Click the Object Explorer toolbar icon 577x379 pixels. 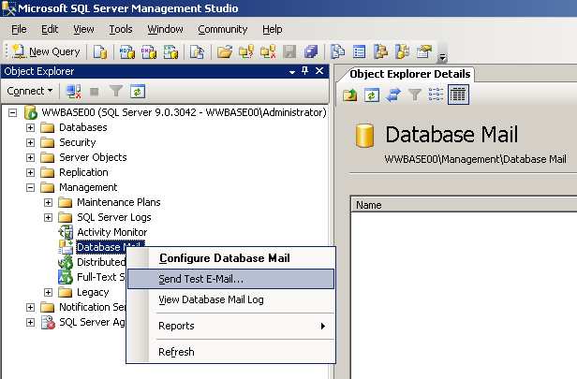380,51
